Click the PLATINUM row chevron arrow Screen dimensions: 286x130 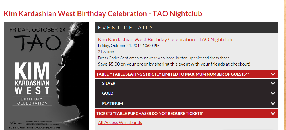(273, 103)
